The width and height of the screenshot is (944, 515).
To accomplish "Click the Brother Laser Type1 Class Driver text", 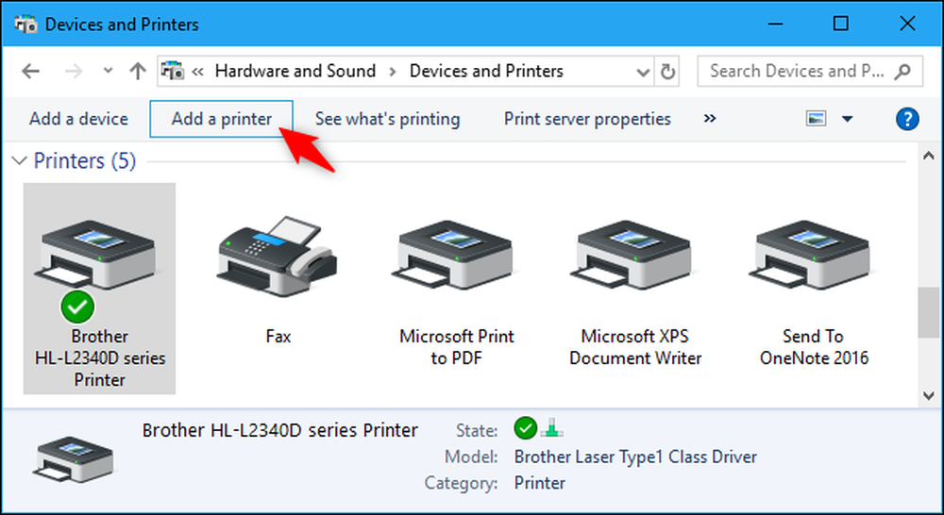I will [x=635, y=457].
